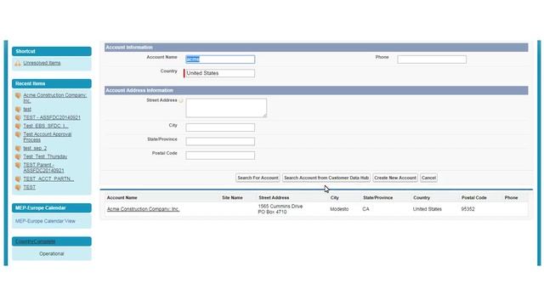Click the MEP-Europe Calendar sidebar header
Viewport: 544px width, 306px height.
52,207
